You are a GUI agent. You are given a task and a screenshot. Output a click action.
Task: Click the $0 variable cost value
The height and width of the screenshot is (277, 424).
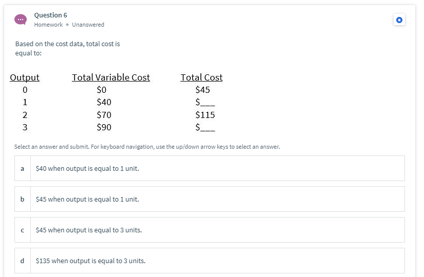tap(102, 90)
